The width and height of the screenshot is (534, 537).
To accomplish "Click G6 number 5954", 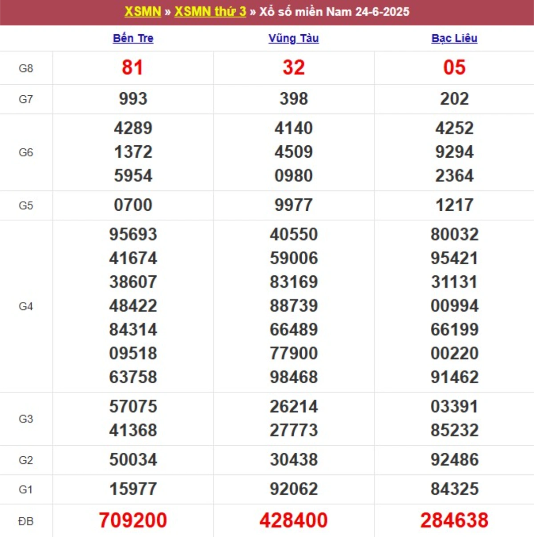I will click(133, 176).
